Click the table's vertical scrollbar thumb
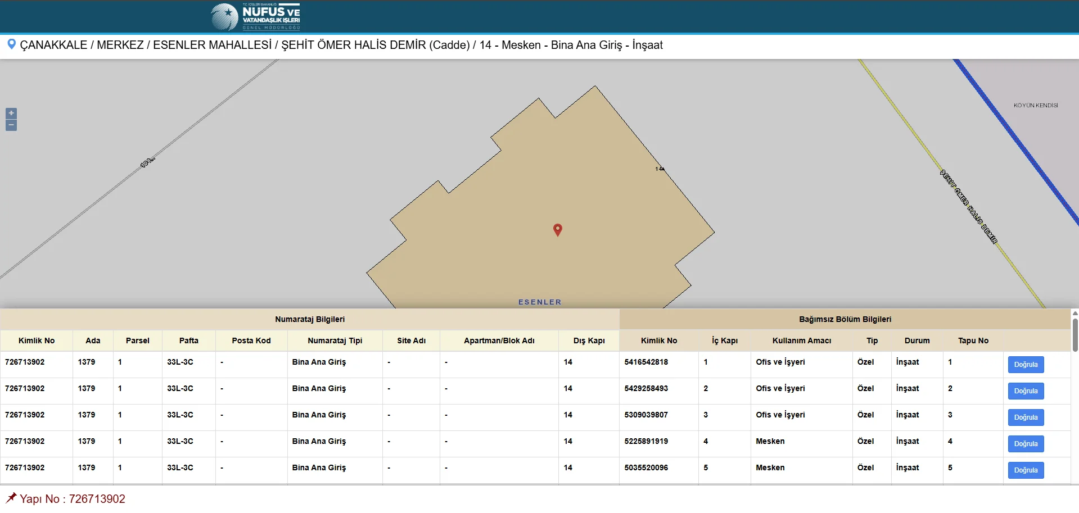Screen dimensions: 1079x513 click(1075, 335)
